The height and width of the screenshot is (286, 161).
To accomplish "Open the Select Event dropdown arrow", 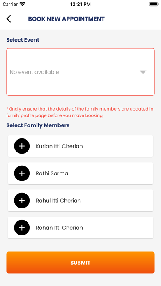I will (143, 72).
